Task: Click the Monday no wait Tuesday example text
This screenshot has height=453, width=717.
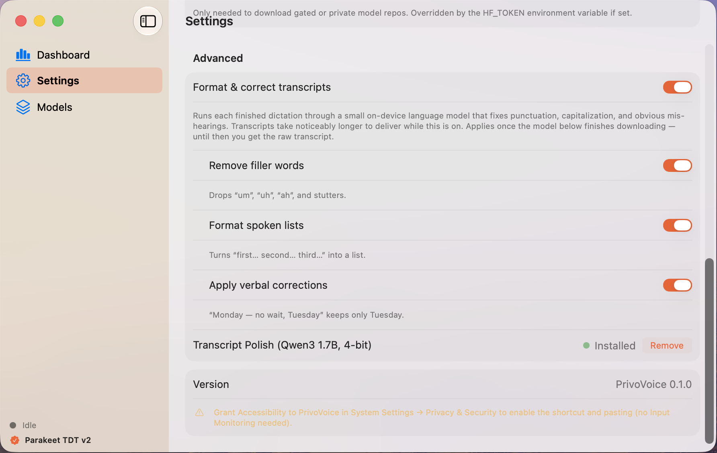Action: (x=306, y=315)
